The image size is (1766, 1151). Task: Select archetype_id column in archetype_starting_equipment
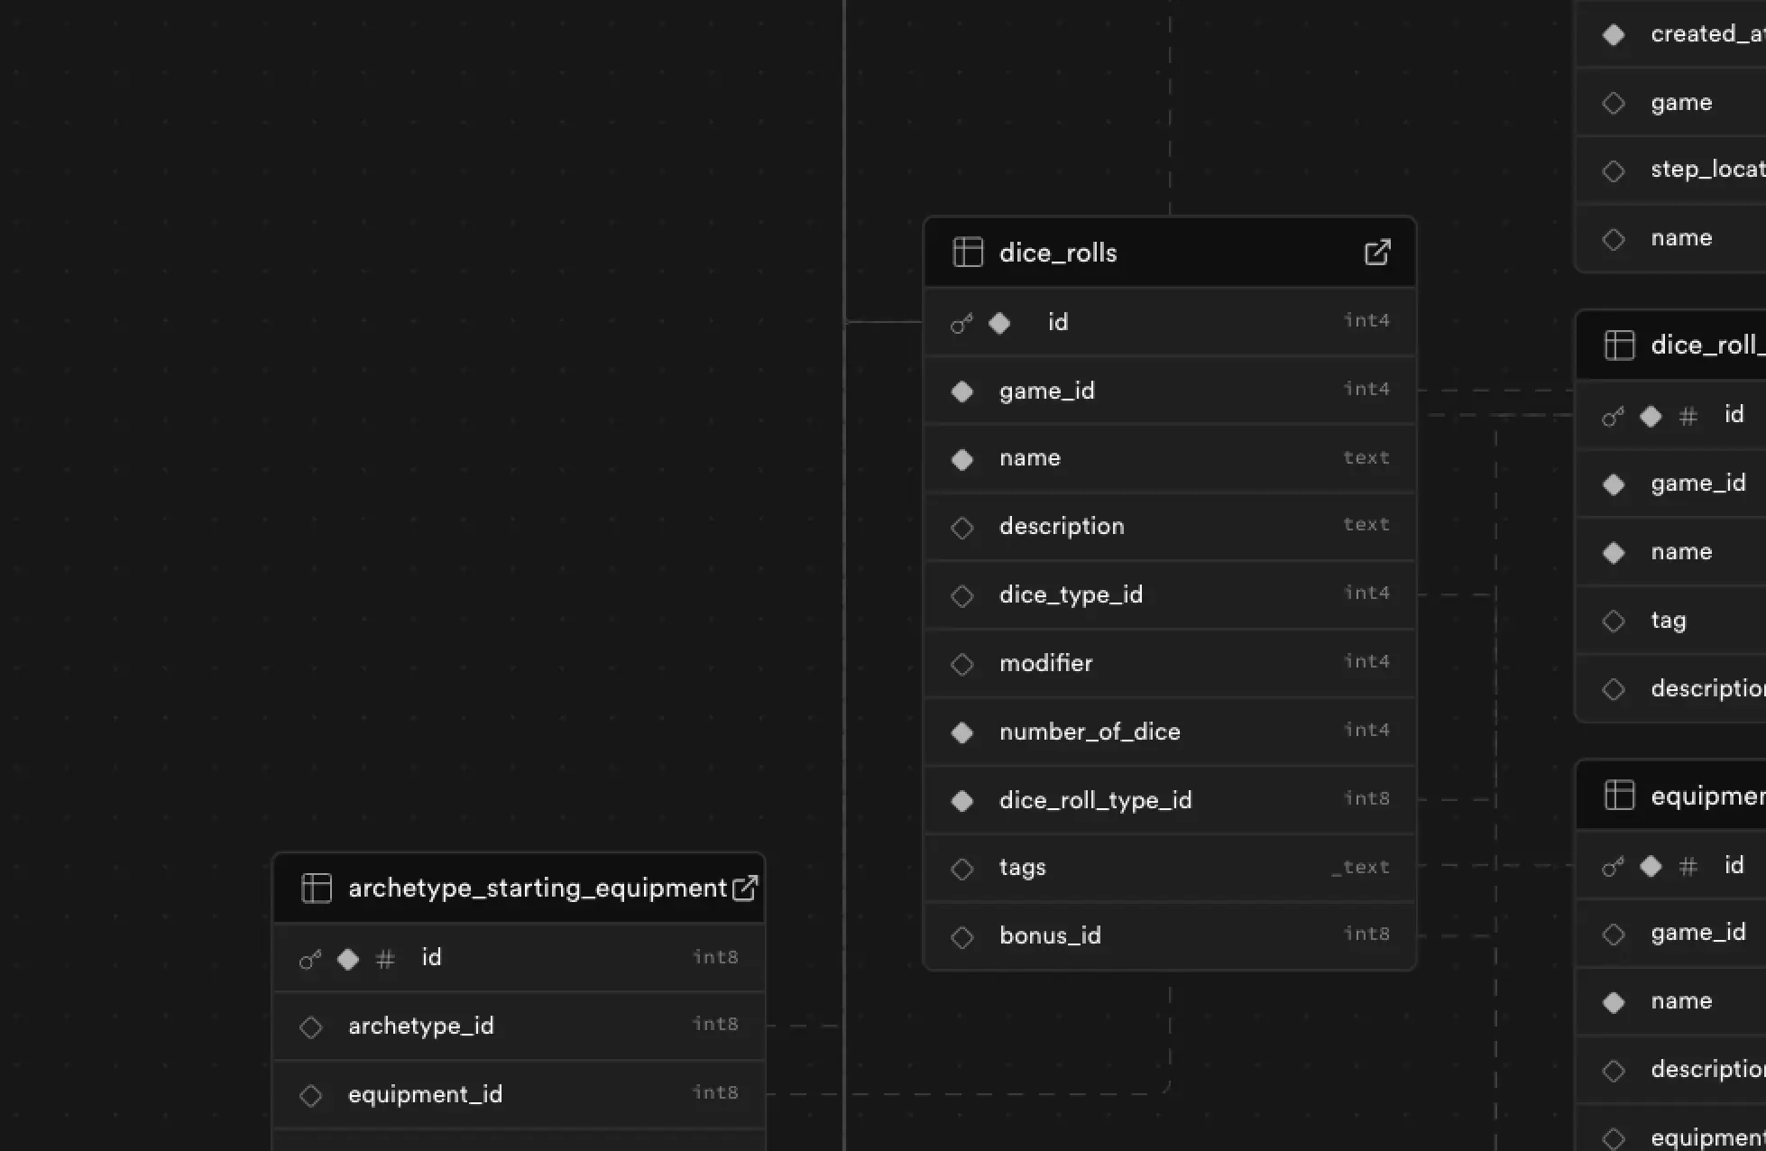[421, 1026]
